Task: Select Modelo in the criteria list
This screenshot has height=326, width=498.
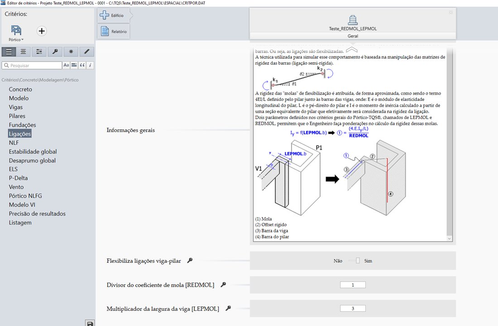Action: coord(19,98)
